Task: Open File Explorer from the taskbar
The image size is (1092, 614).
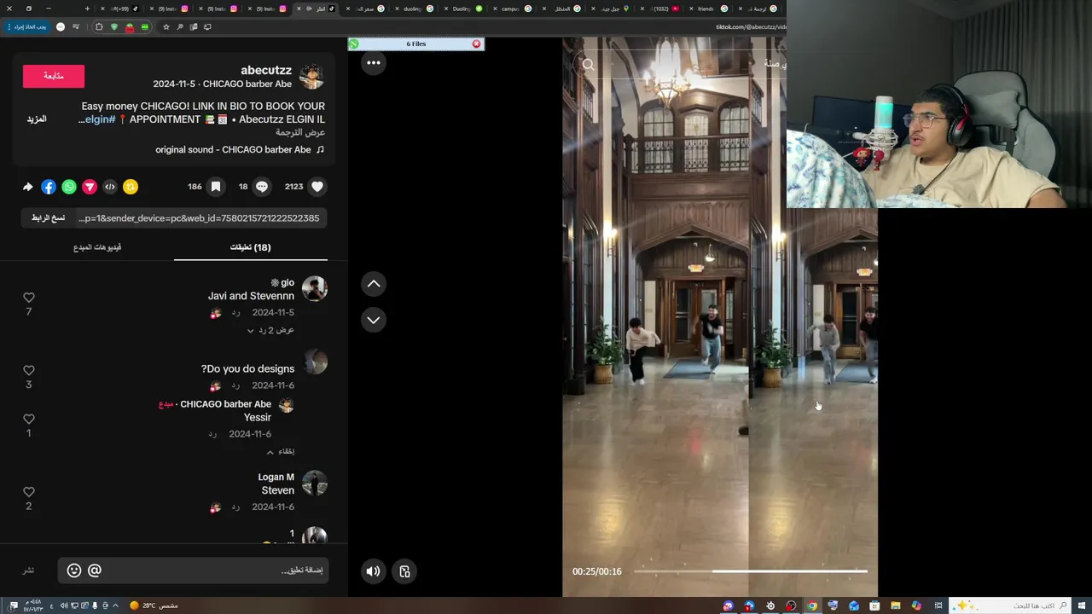Action: click(x=896, y=605)
